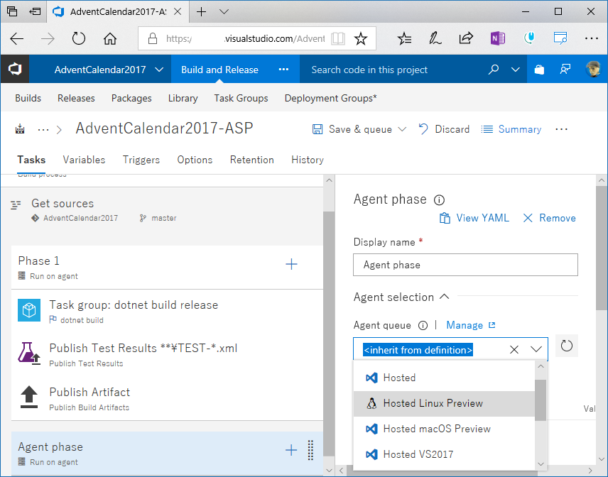Open the Options tab
Image resolution: width=608 pixels, height=477 pixels.
coord(195,160)
